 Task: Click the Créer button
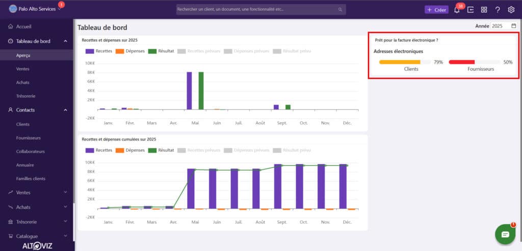pos(436,10)
